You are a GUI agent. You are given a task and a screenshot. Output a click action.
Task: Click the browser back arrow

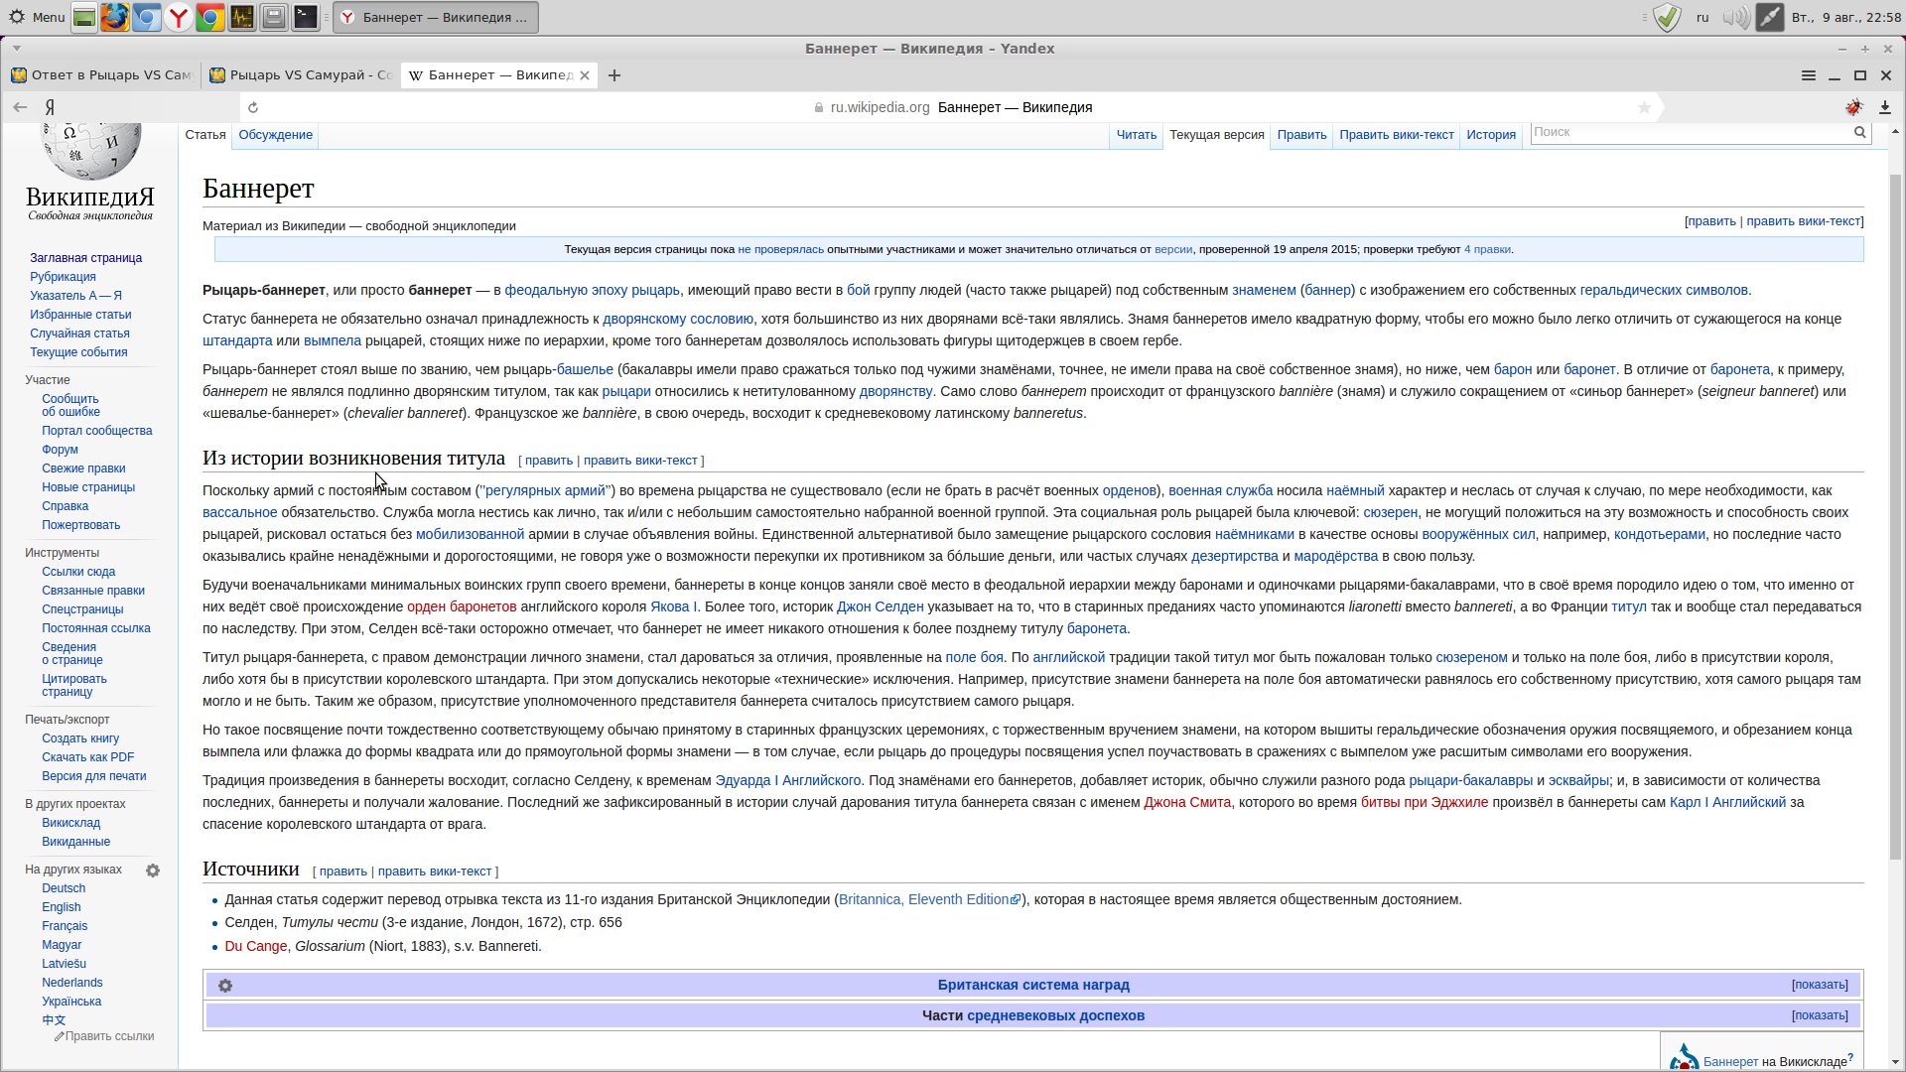click(20, 107)
